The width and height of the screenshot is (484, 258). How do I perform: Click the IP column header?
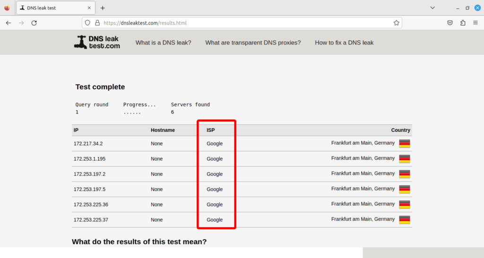click(x=76, y=130)
